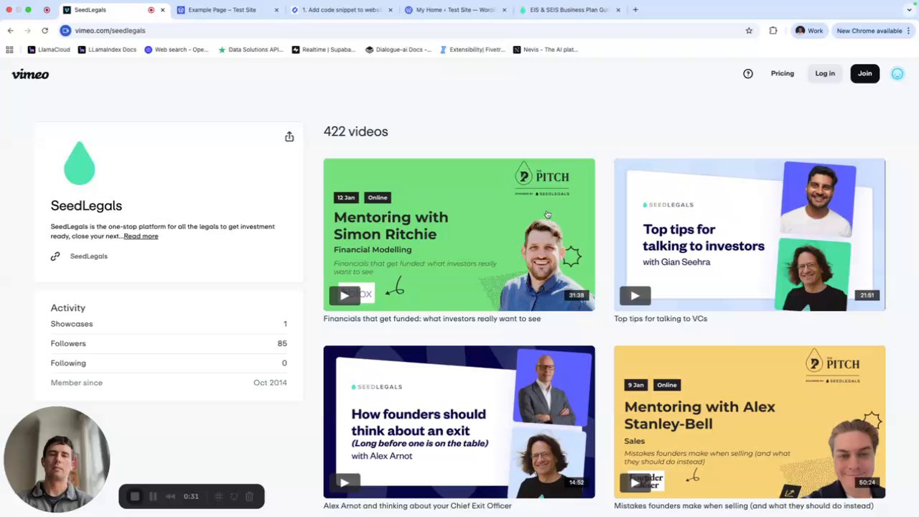Open the Nevis - The AI plat... bookmark
The height and width of the screenshot is (517, 919).
coord(545,50)
